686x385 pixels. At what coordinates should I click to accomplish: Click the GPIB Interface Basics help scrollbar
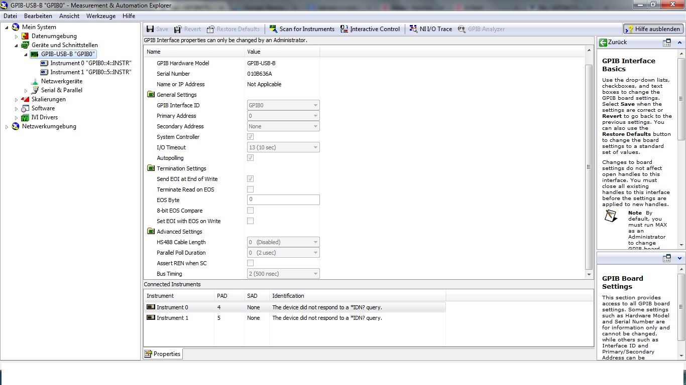[681, 149]
